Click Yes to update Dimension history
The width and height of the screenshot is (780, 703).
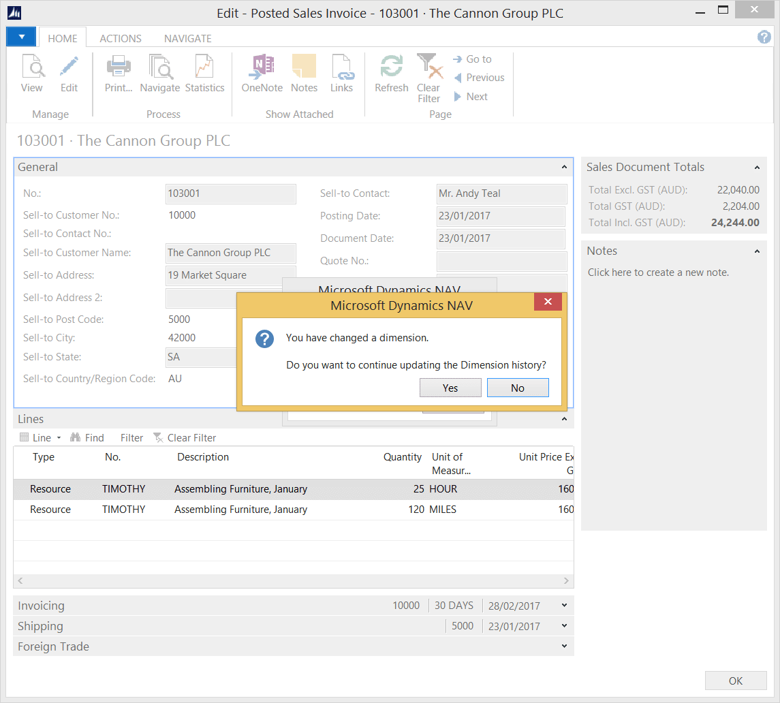(x=450, y=388)
